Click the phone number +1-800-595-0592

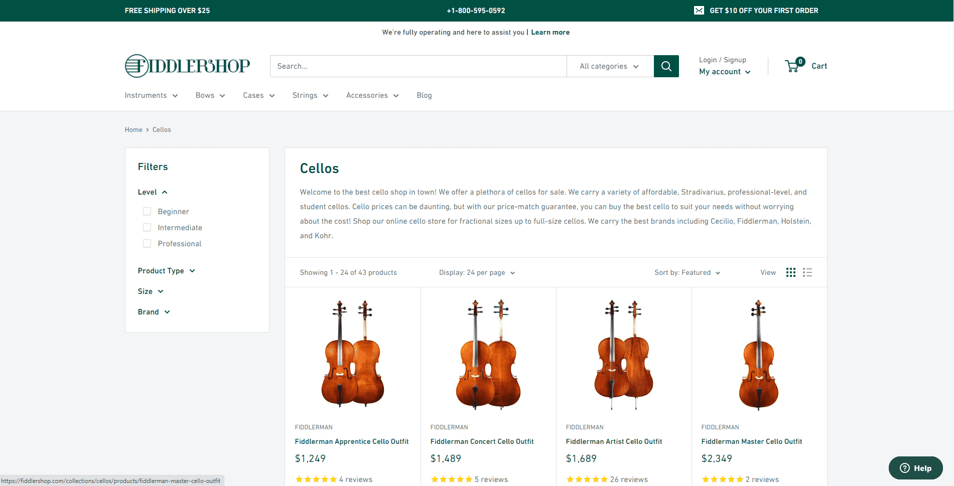476,11
